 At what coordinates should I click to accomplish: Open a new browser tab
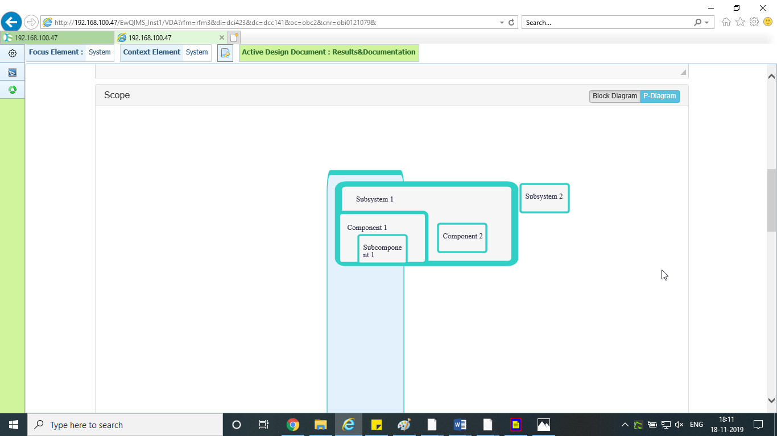point(234,37)
